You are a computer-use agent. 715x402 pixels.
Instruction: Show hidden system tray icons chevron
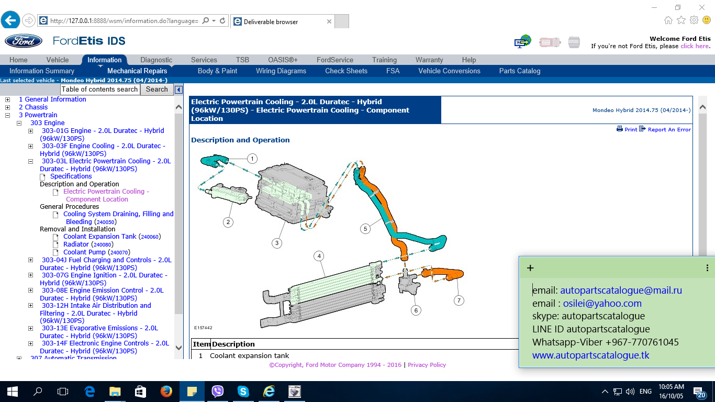[x=605, y=392]
